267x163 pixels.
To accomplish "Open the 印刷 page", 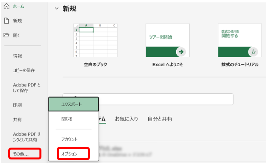I will pyautogui.click(x=17, y=105).
